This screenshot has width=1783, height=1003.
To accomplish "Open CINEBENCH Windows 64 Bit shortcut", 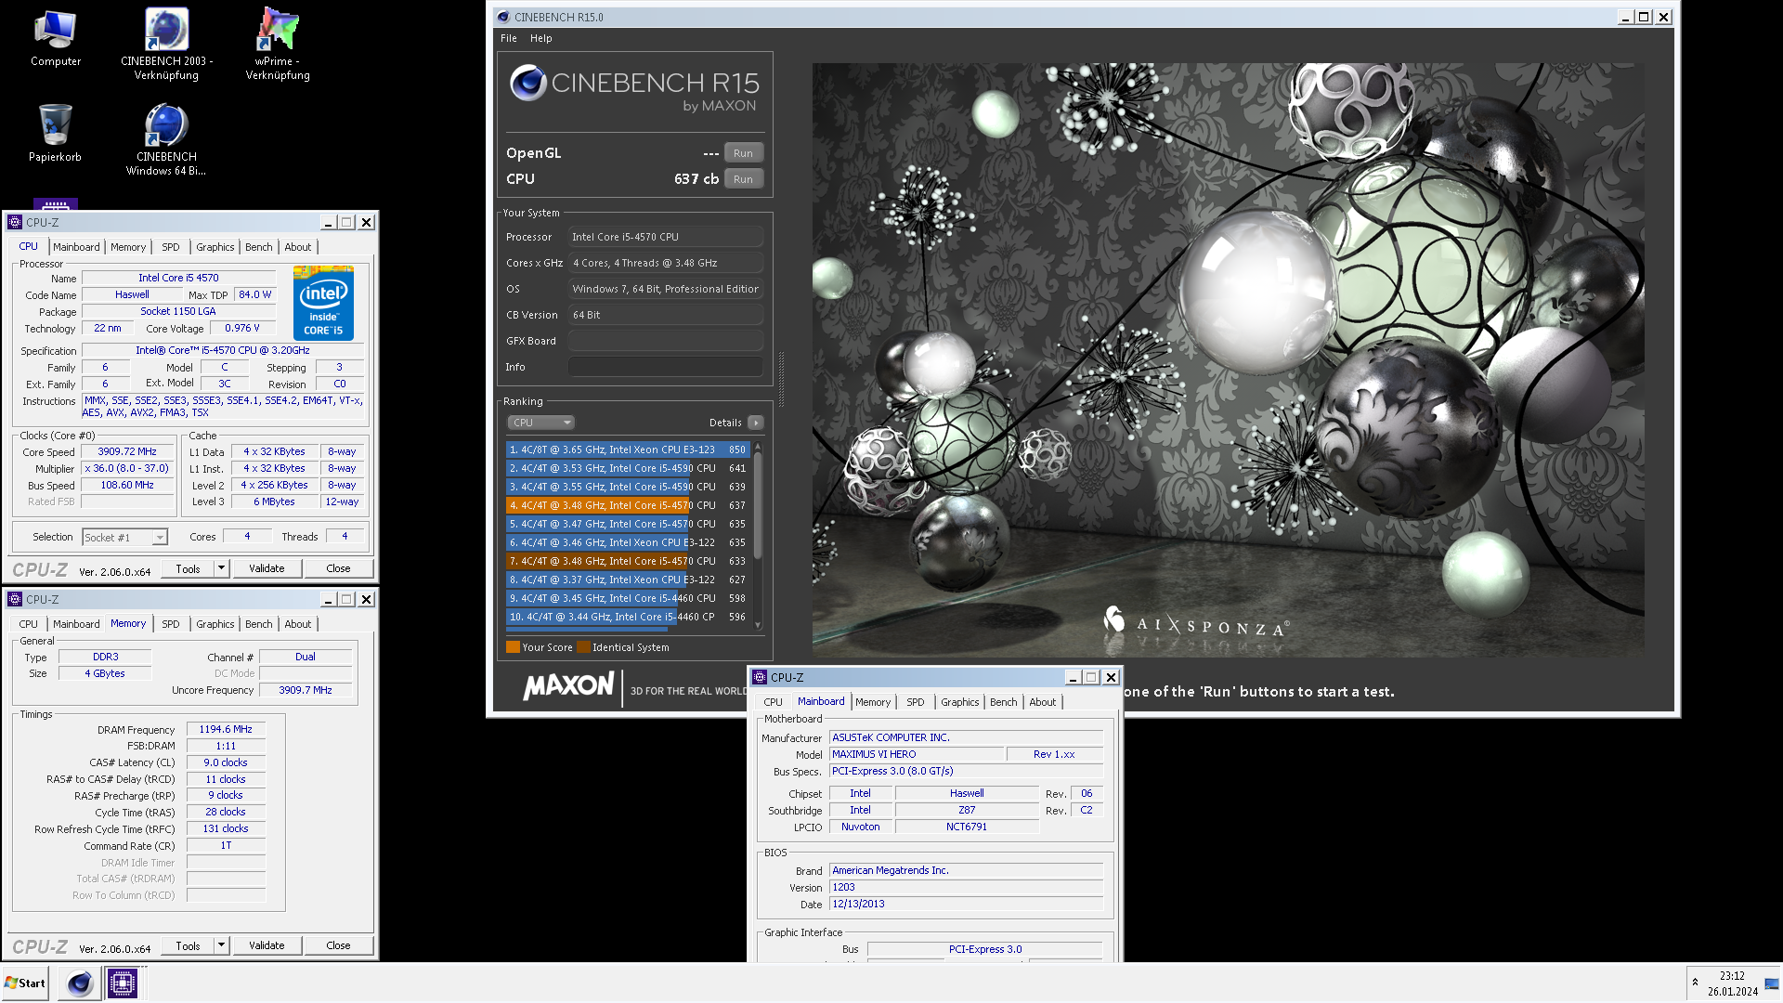I will pyautogui.click(x=166, y=139).
